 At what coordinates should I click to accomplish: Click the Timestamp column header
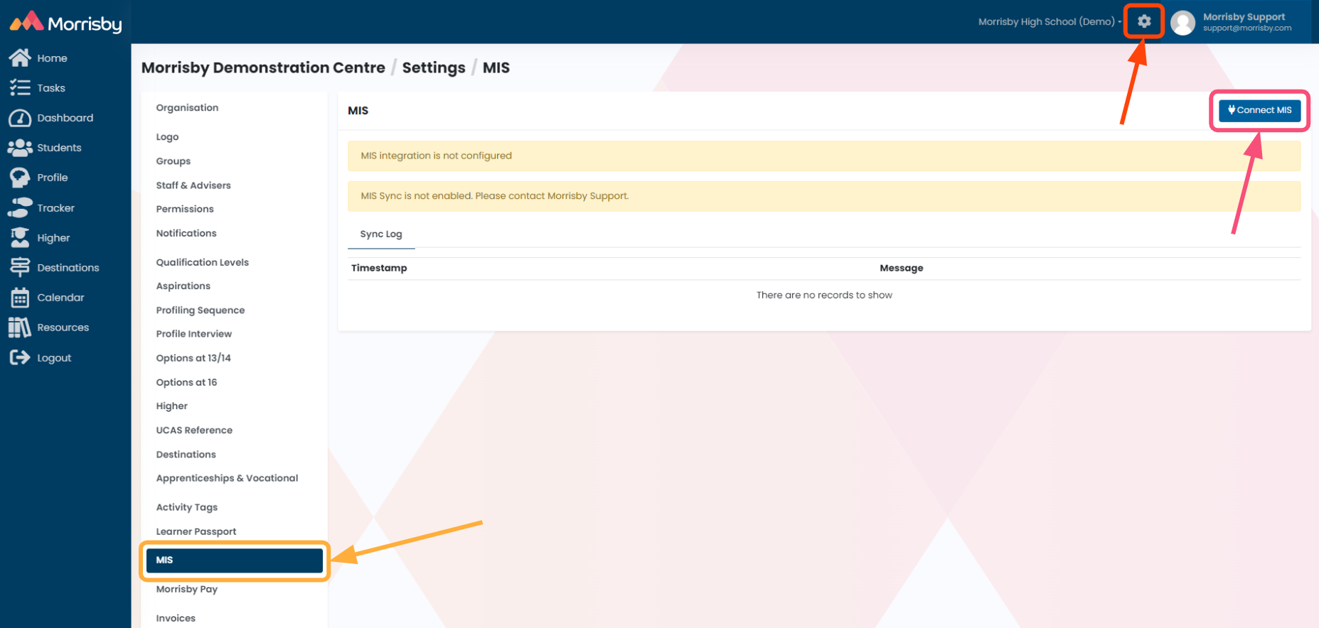click(379, 268)
